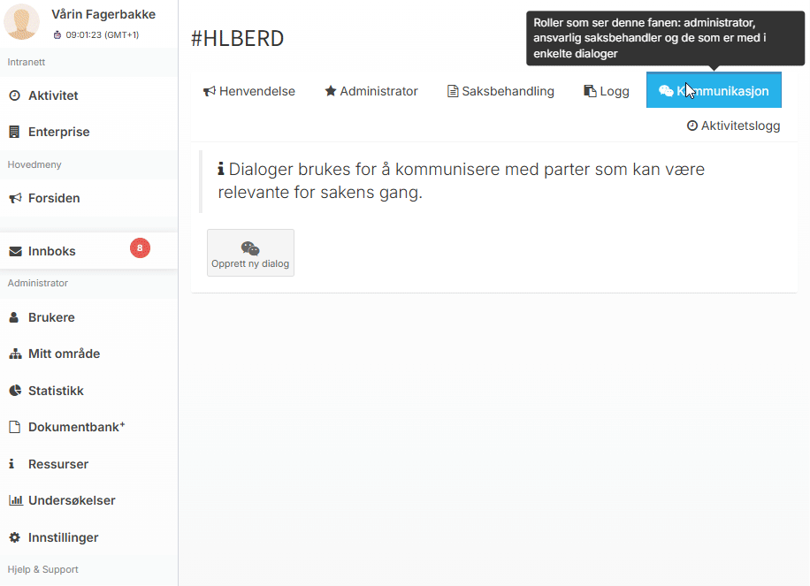Click the Enterprise building icon
Viewport: 810px width, 586px height.
point(14,133)
